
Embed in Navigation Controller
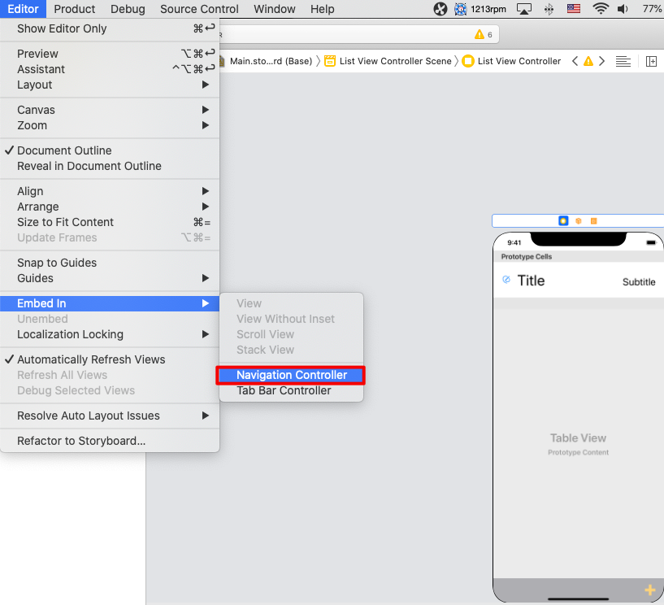(291, 375)
